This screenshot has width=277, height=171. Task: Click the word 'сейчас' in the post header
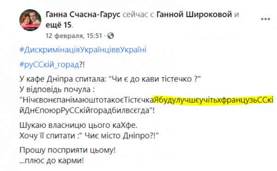135,14
